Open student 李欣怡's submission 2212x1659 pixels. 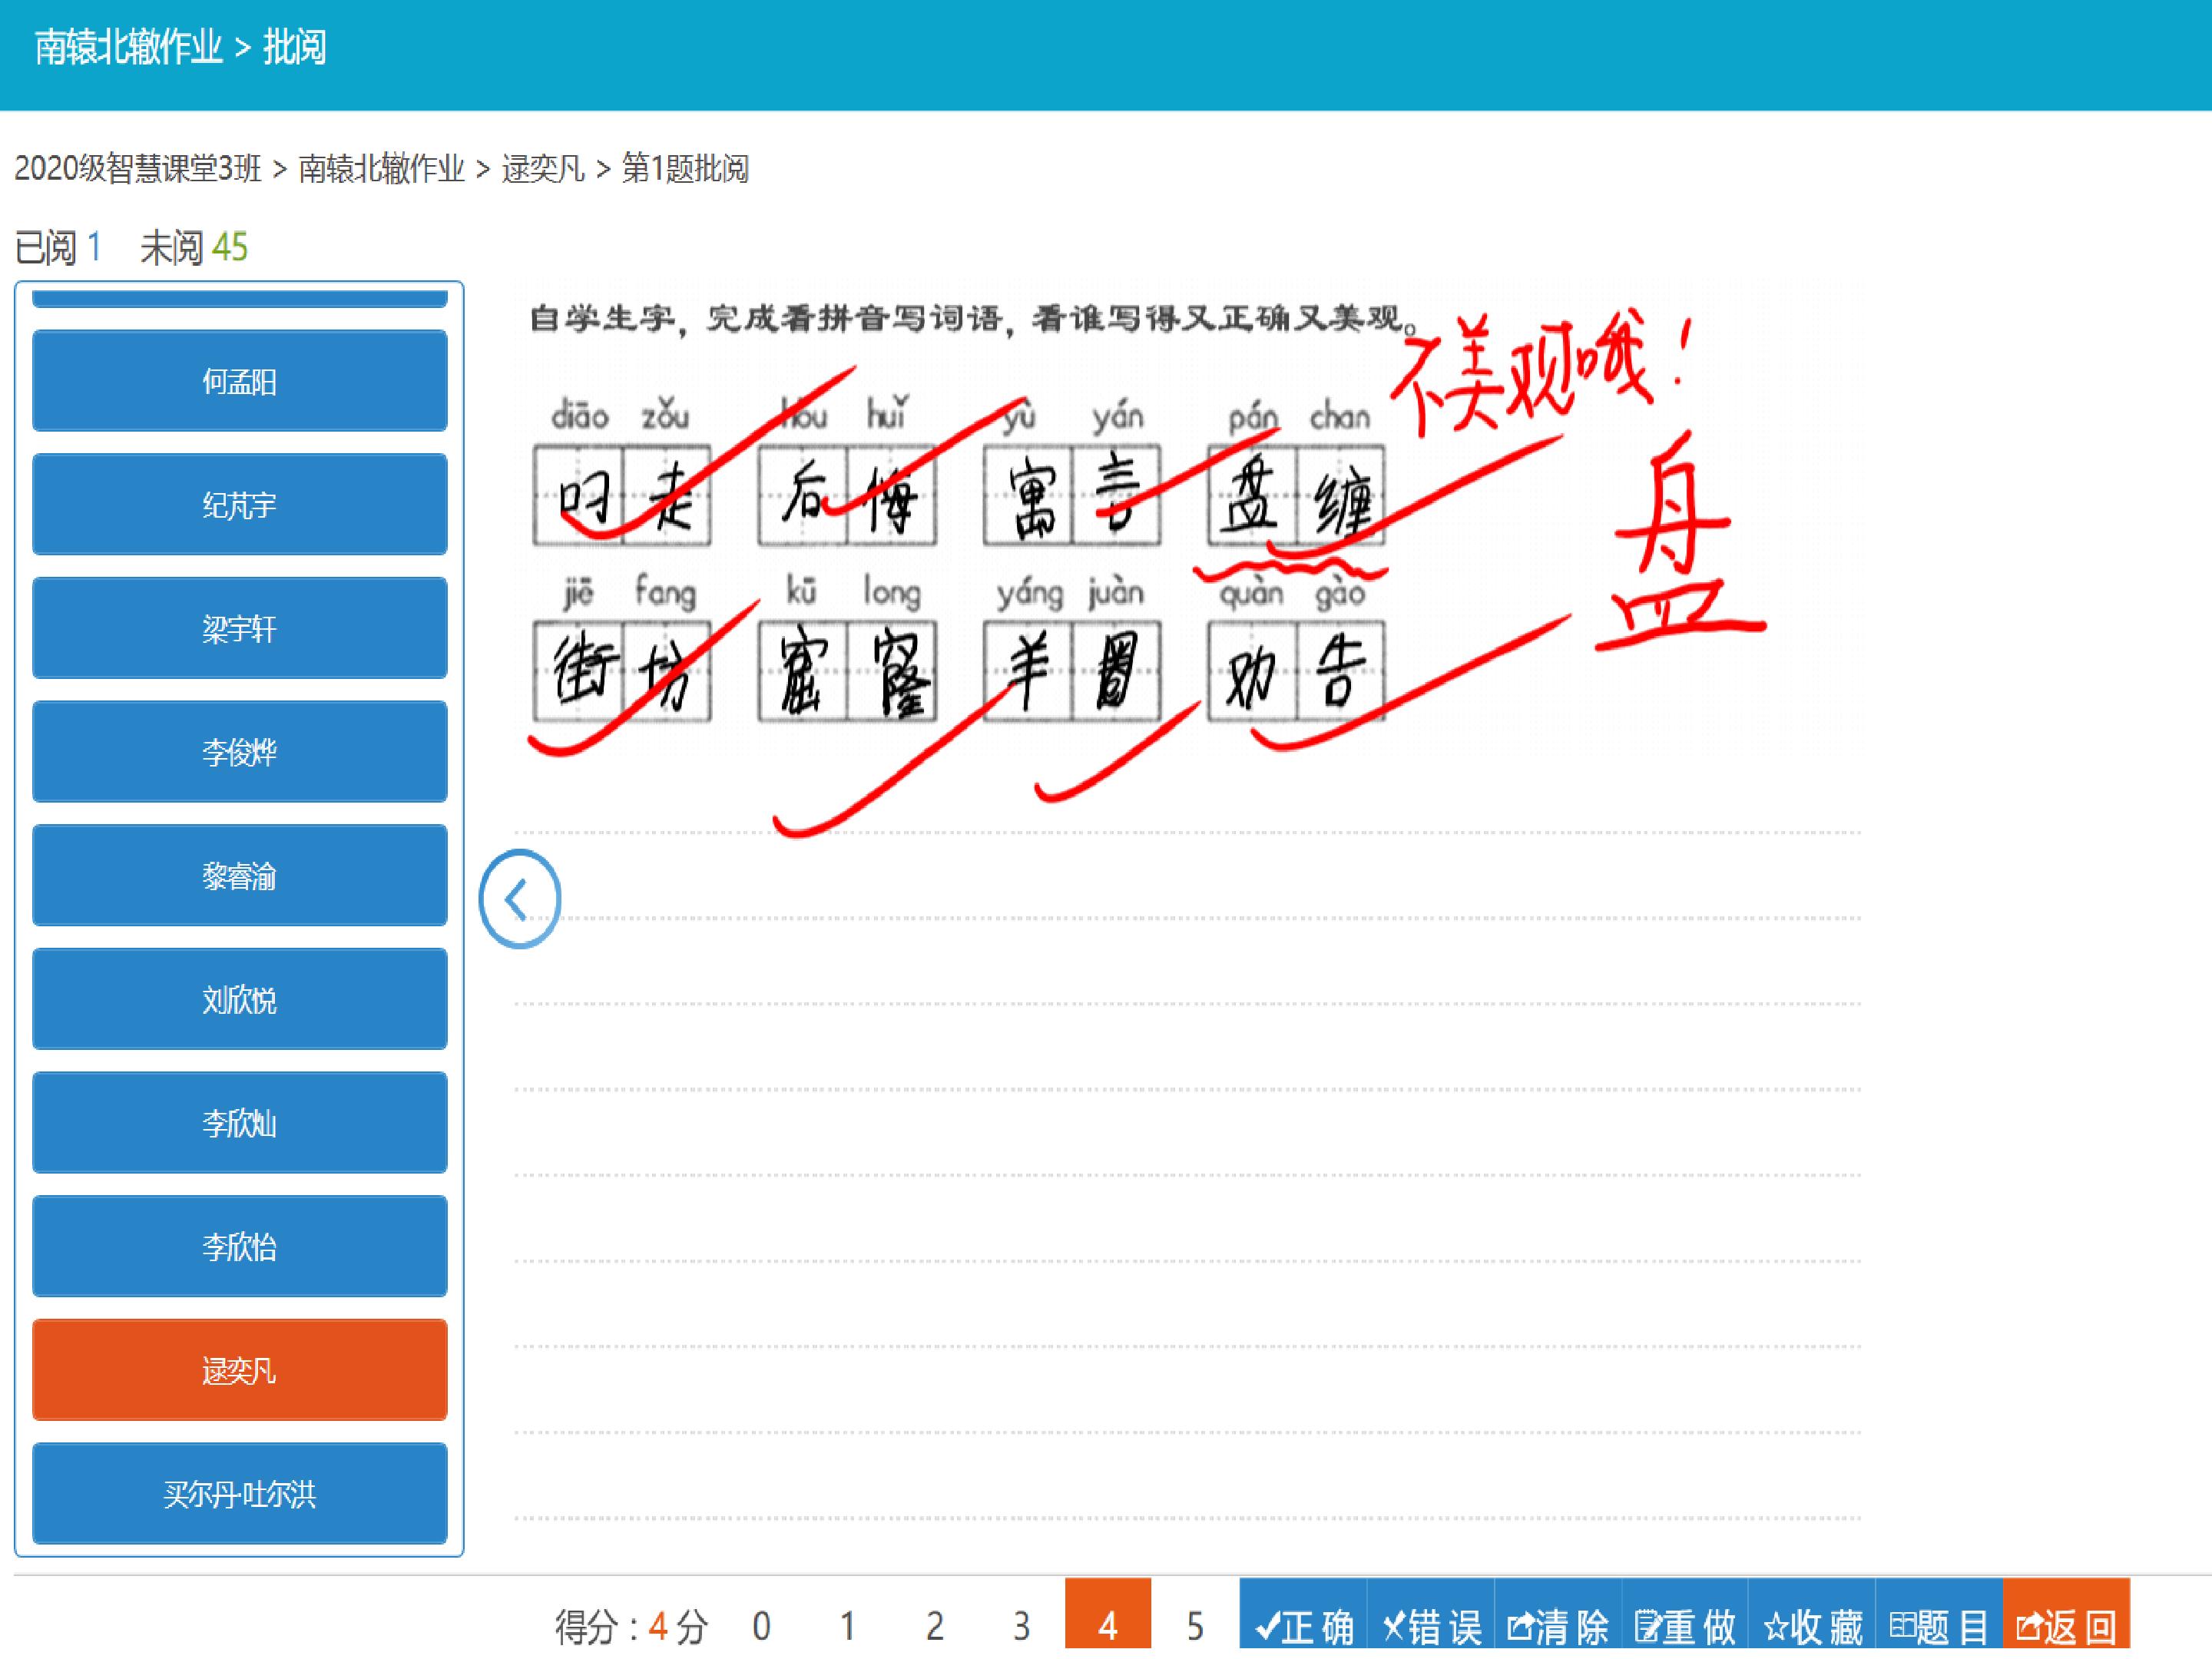click(x=239, y=1246)
